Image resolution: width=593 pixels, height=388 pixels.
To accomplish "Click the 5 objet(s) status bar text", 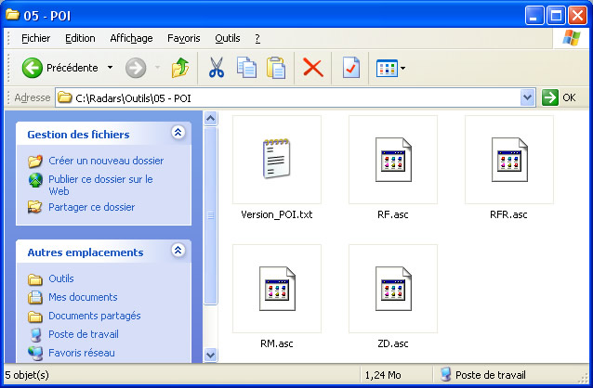I will 27,375.
